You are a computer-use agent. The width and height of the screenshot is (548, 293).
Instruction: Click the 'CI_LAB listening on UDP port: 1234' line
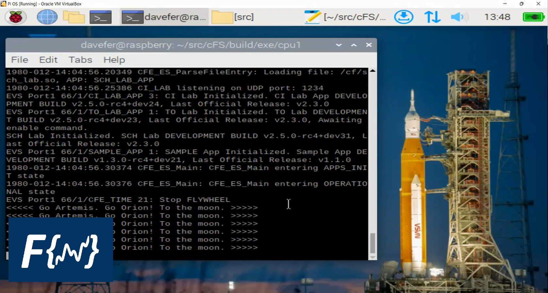[165, 88]
